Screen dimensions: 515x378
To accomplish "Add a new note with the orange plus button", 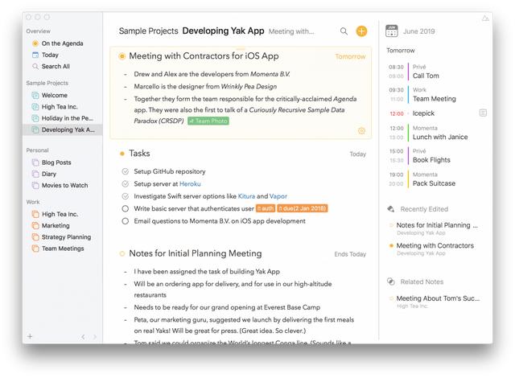I will coord(361,31).
